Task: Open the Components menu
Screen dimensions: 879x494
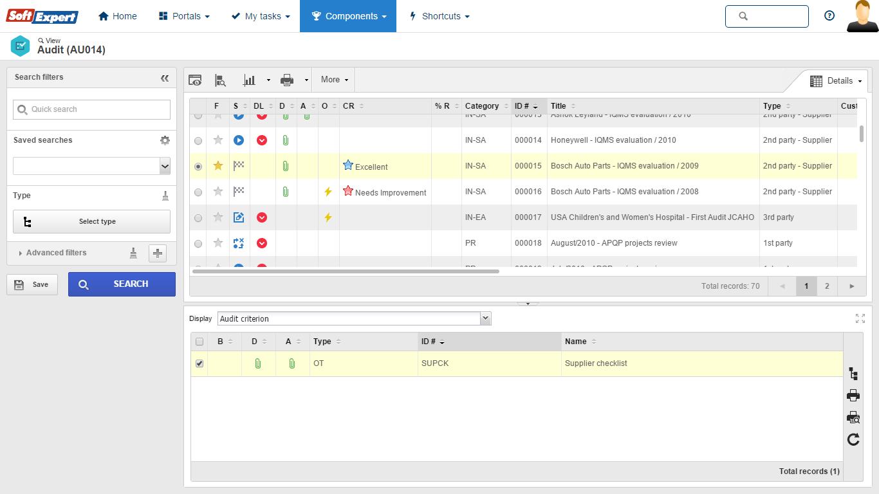Action: [x=348, y=16]
